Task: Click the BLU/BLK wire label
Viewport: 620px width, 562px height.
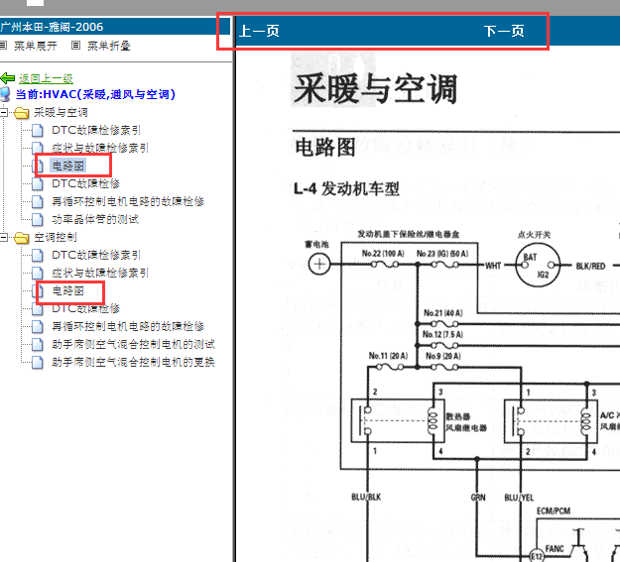Action: click(x=366, y=497)
